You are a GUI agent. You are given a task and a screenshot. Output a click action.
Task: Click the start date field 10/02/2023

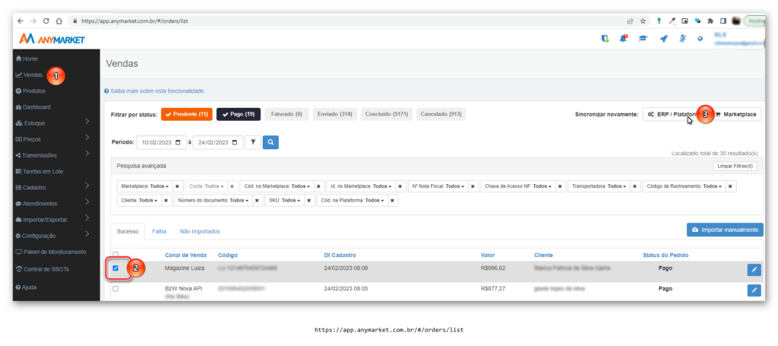(x=160, y=142)
